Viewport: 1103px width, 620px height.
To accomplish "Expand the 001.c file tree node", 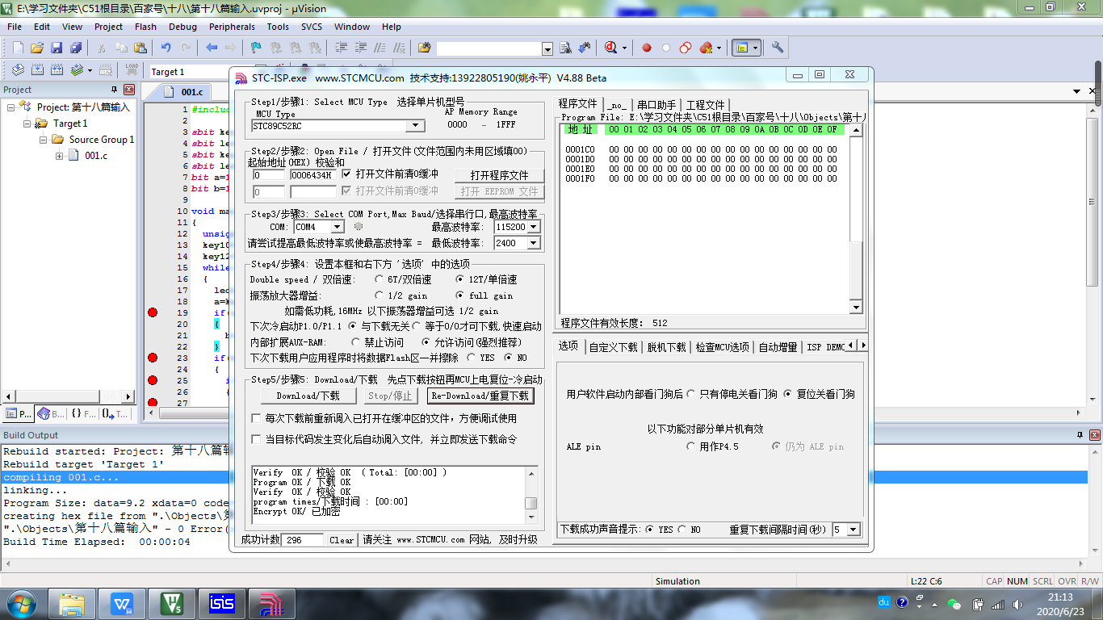I will [61, 156].
